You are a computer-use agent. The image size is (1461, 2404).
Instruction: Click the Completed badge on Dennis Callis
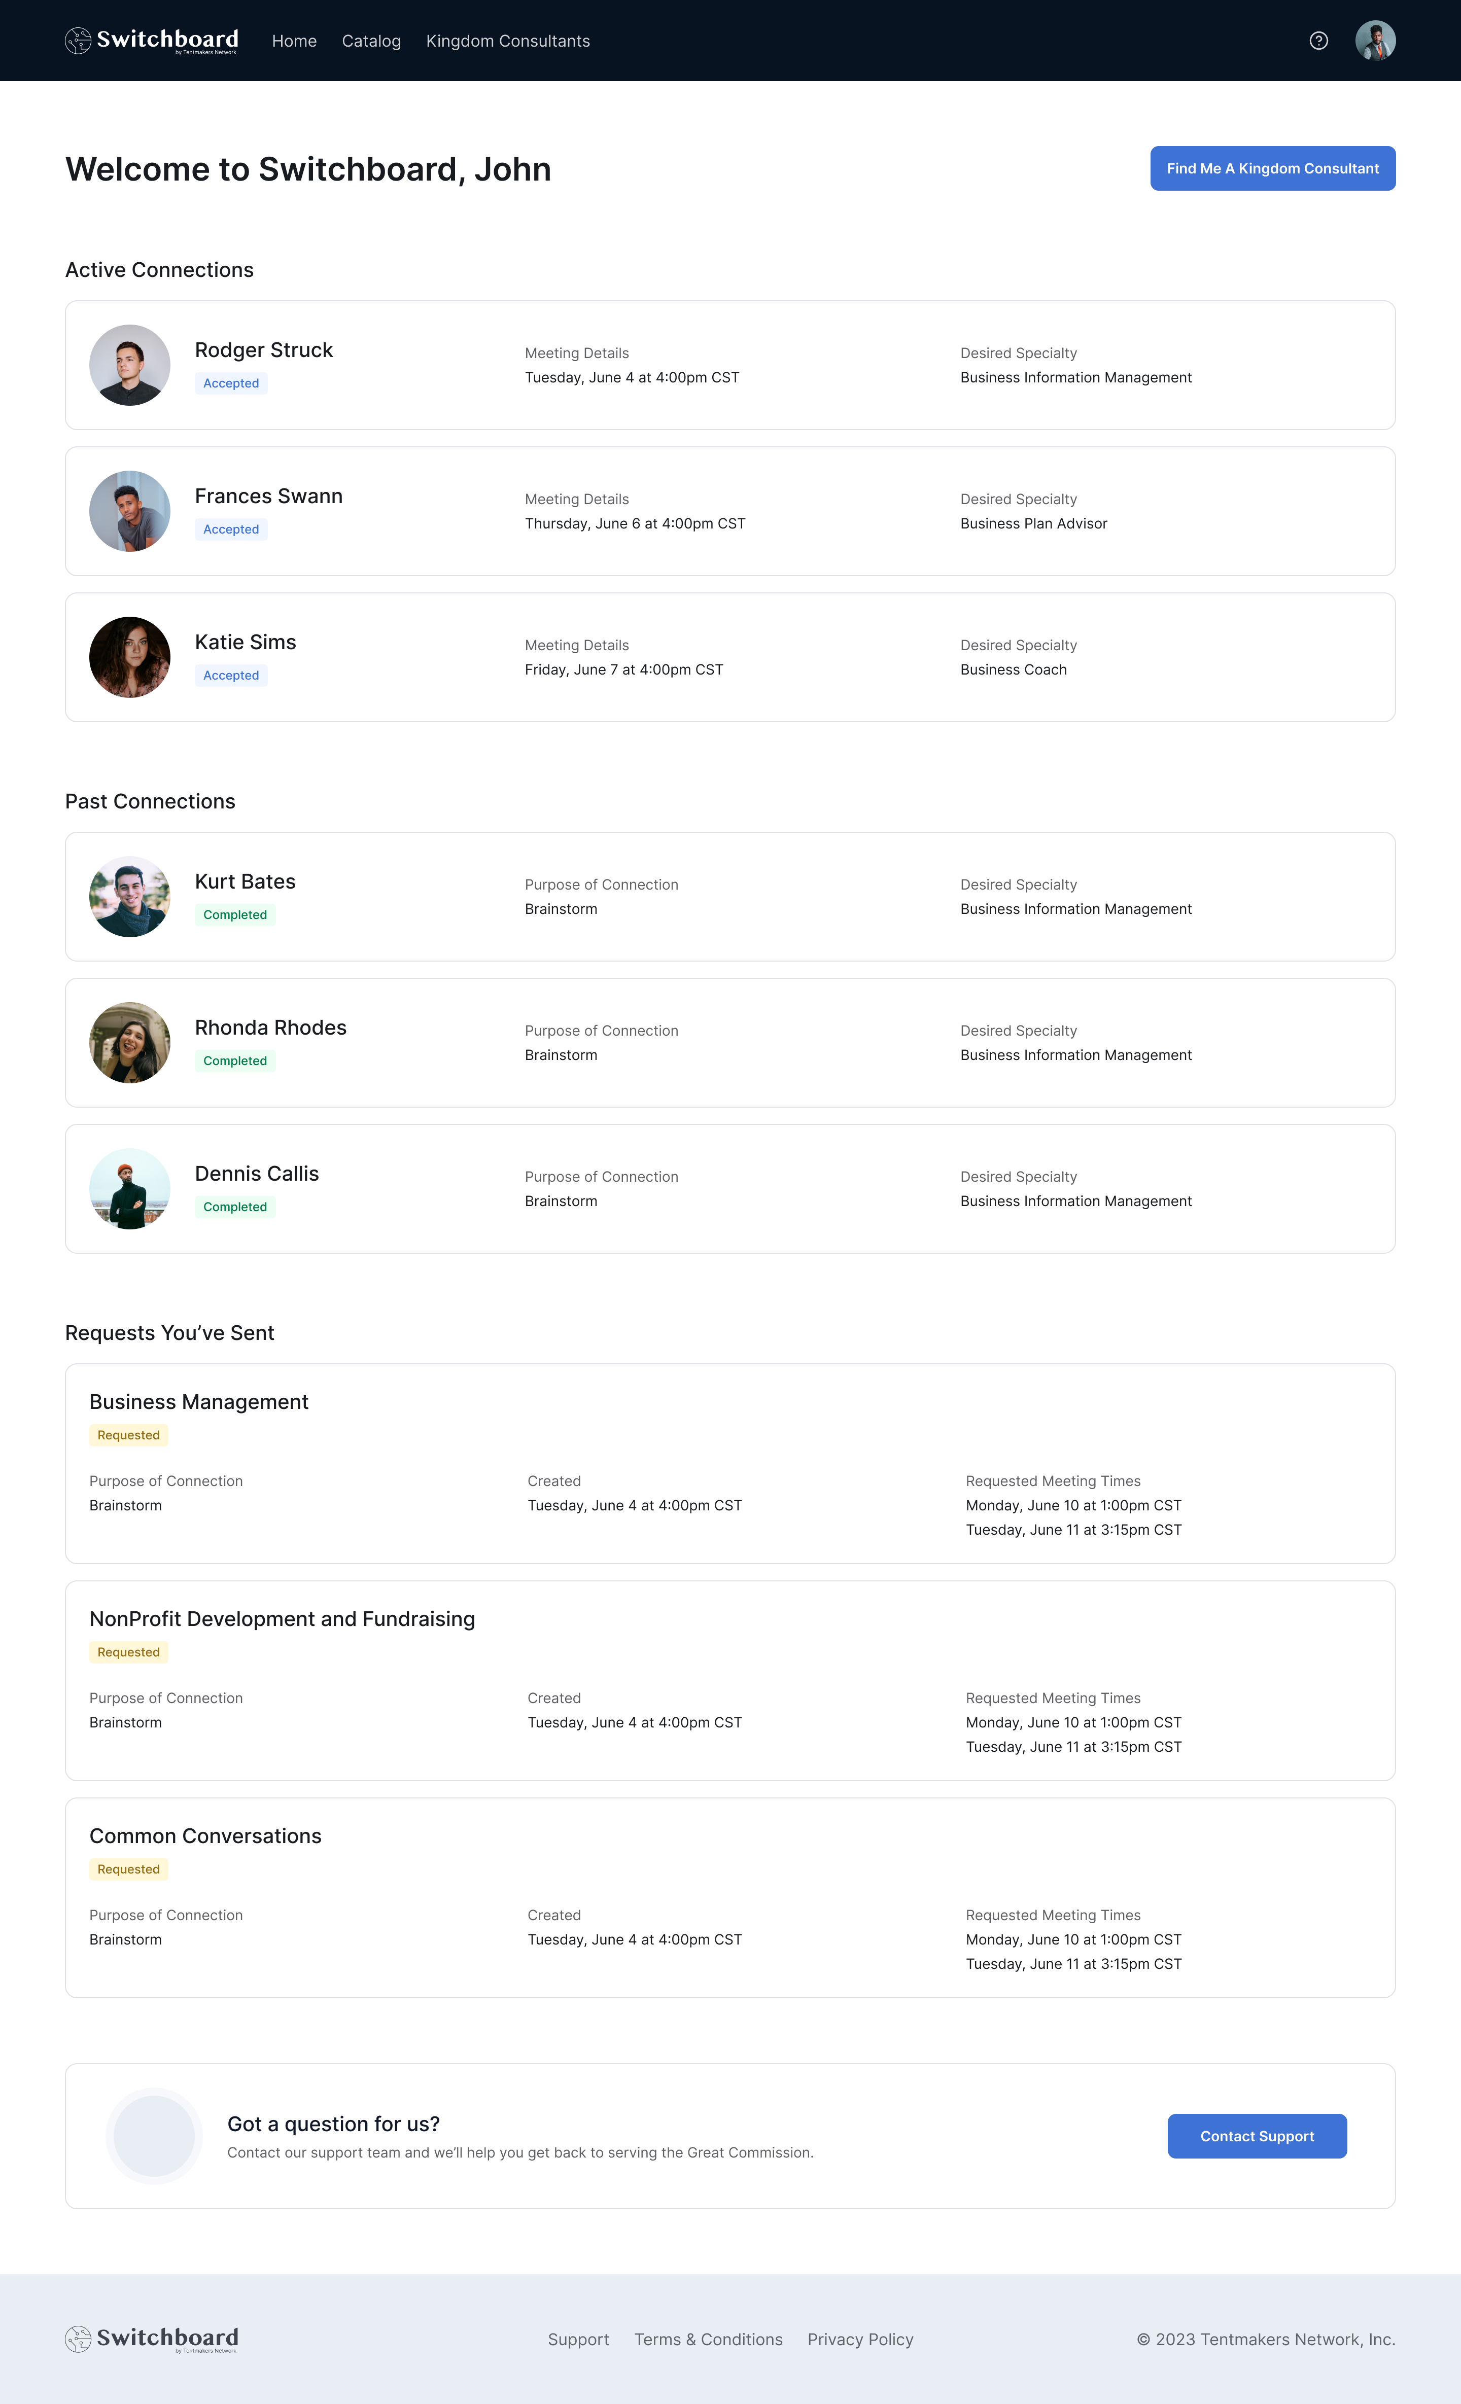[x=234, y=1206]
